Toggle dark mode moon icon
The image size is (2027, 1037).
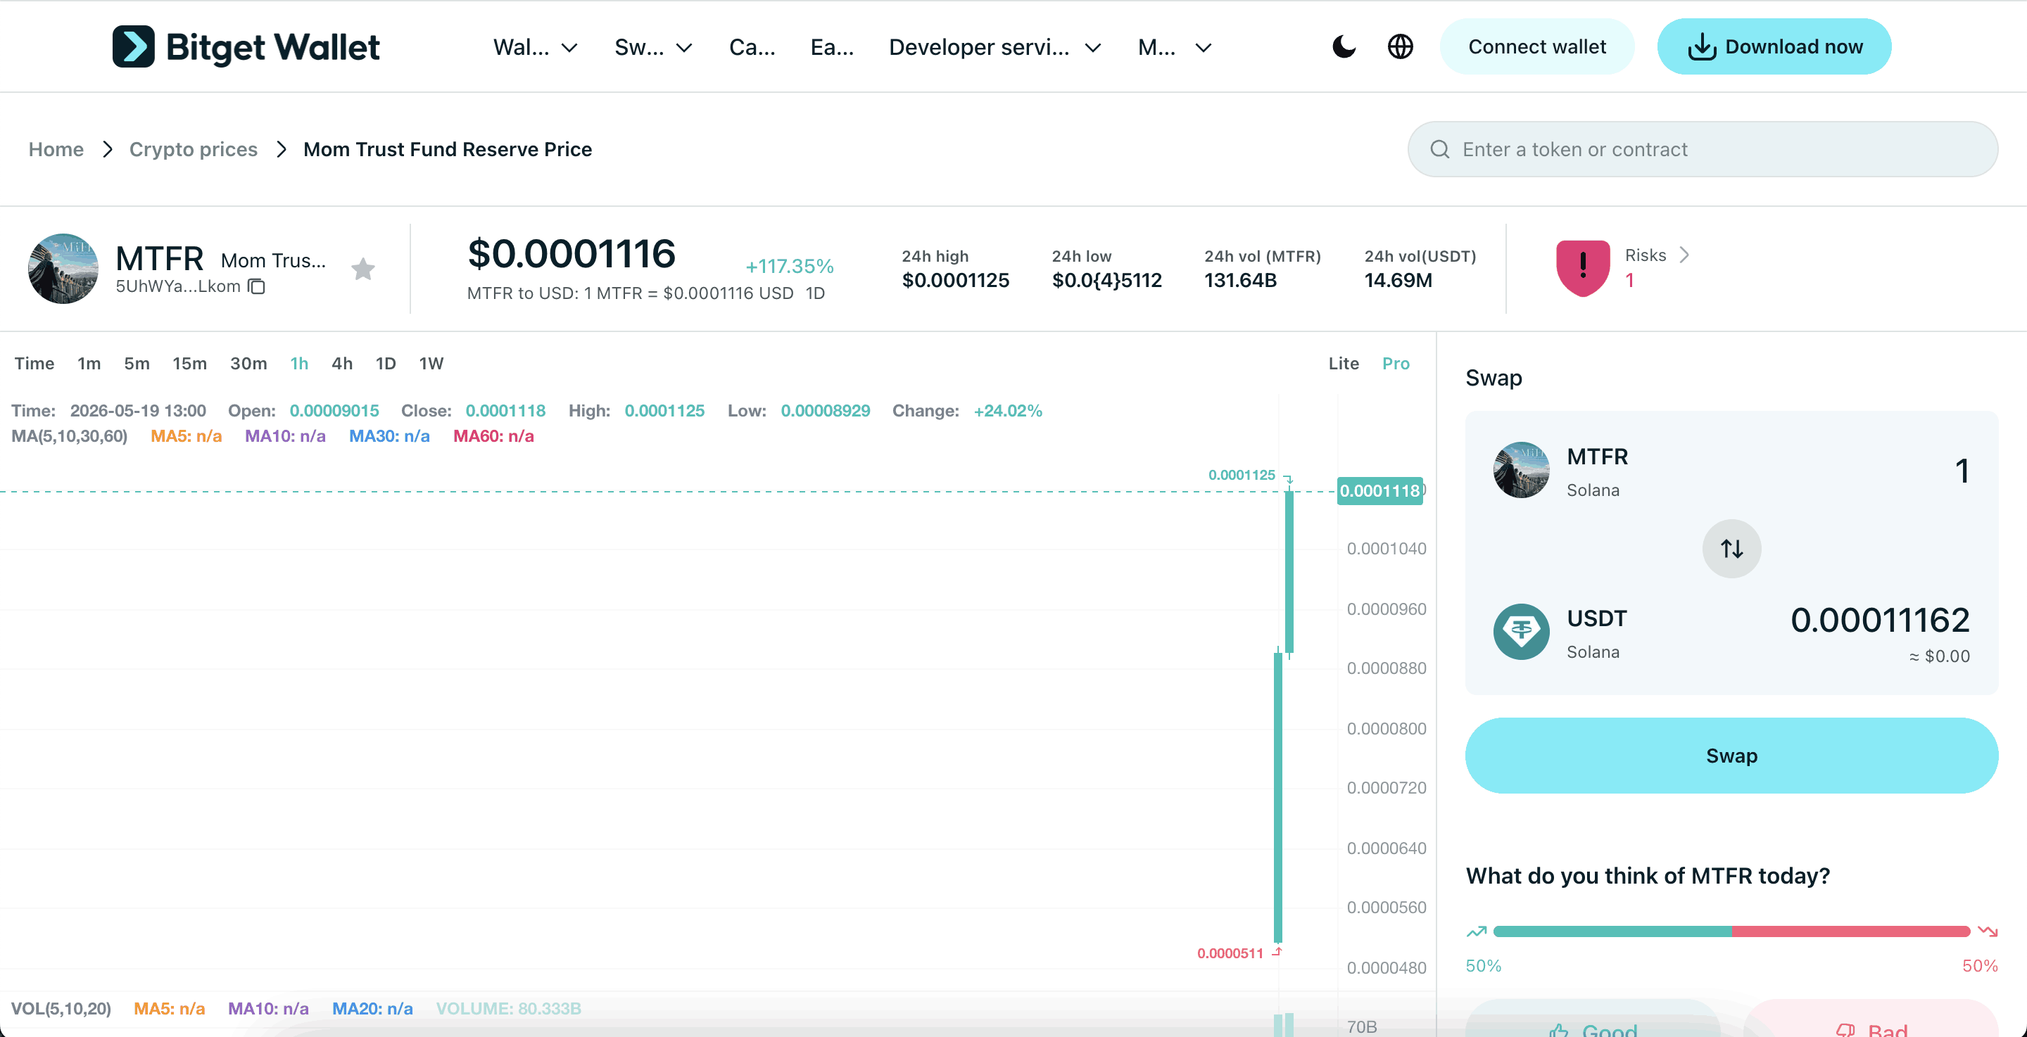[1344, 47]
